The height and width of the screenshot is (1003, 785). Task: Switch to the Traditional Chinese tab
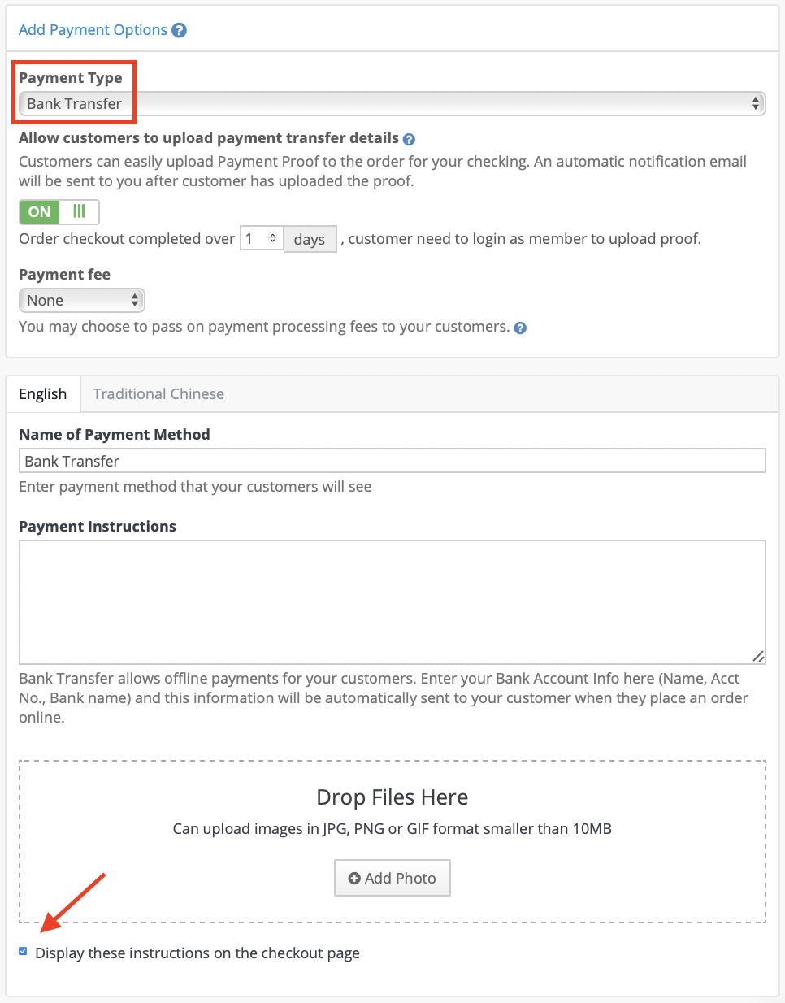pos(158,394)
